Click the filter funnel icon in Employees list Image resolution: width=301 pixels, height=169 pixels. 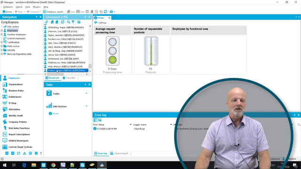pos(73,22)
